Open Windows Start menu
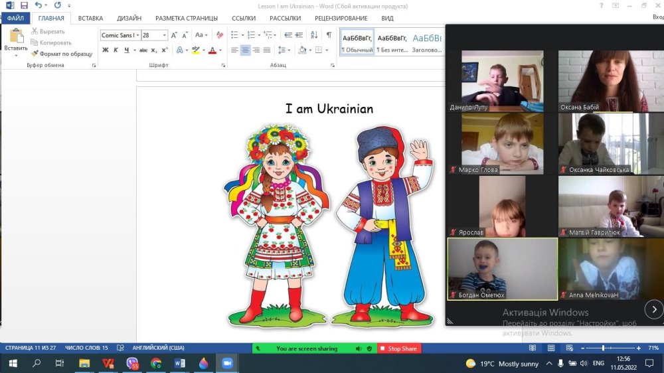This screenshot has width=664, height=373. tap(13, 363)
